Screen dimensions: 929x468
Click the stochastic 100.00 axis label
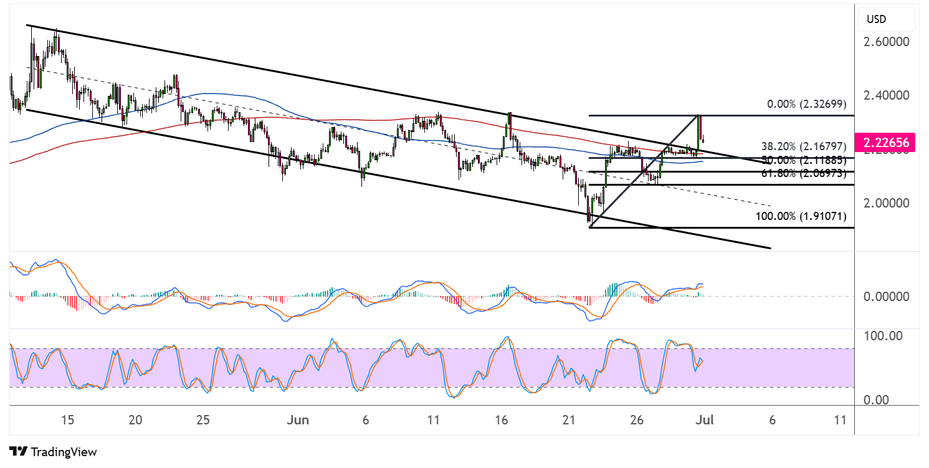(882, 336)
